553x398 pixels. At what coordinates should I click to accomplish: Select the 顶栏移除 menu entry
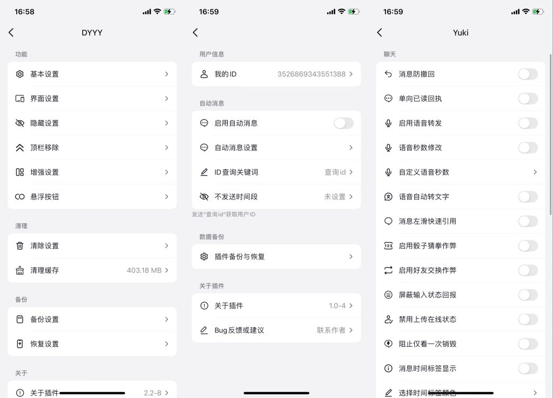click(x=92, y=147)
